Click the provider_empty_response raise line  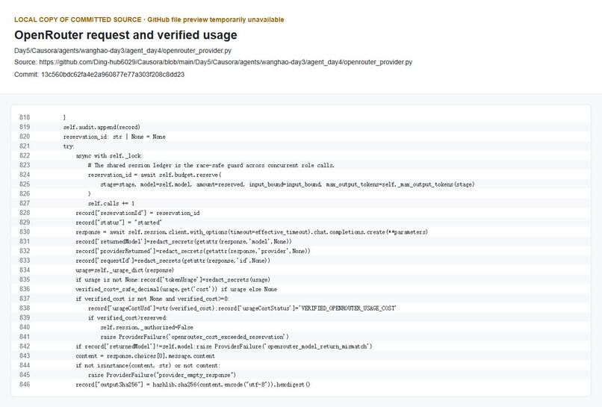[x=162, y=375]
